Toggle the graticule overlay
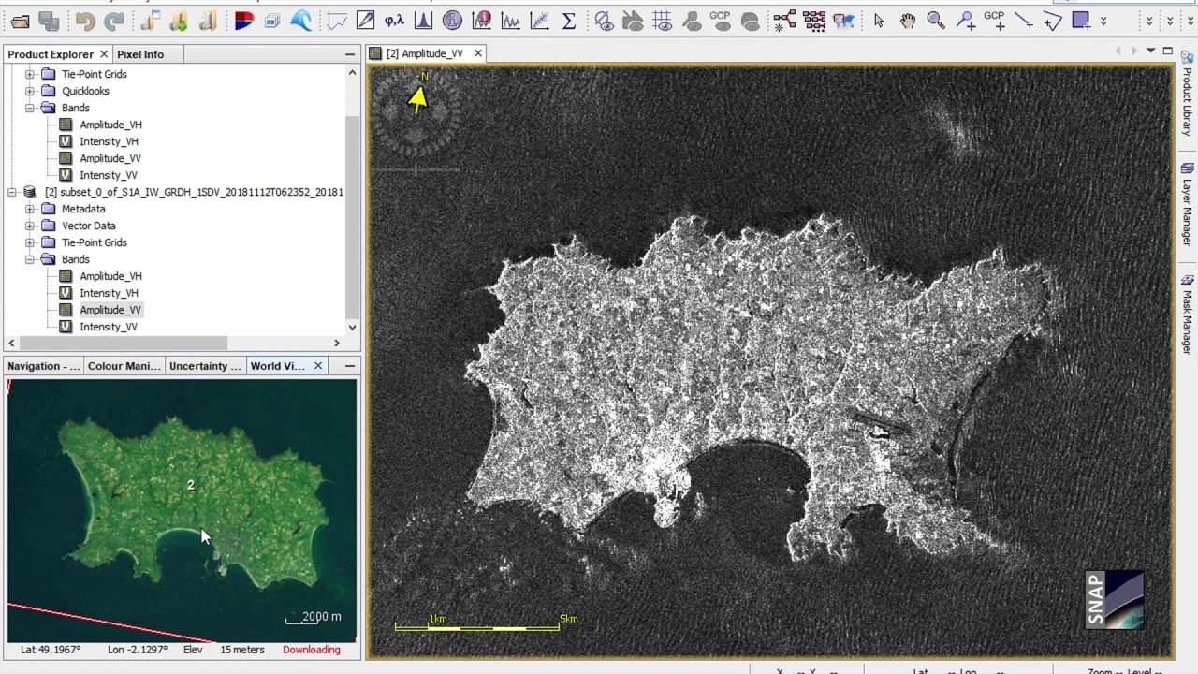The width and height of the screenshot is (1198, 674). click(662, 21)
